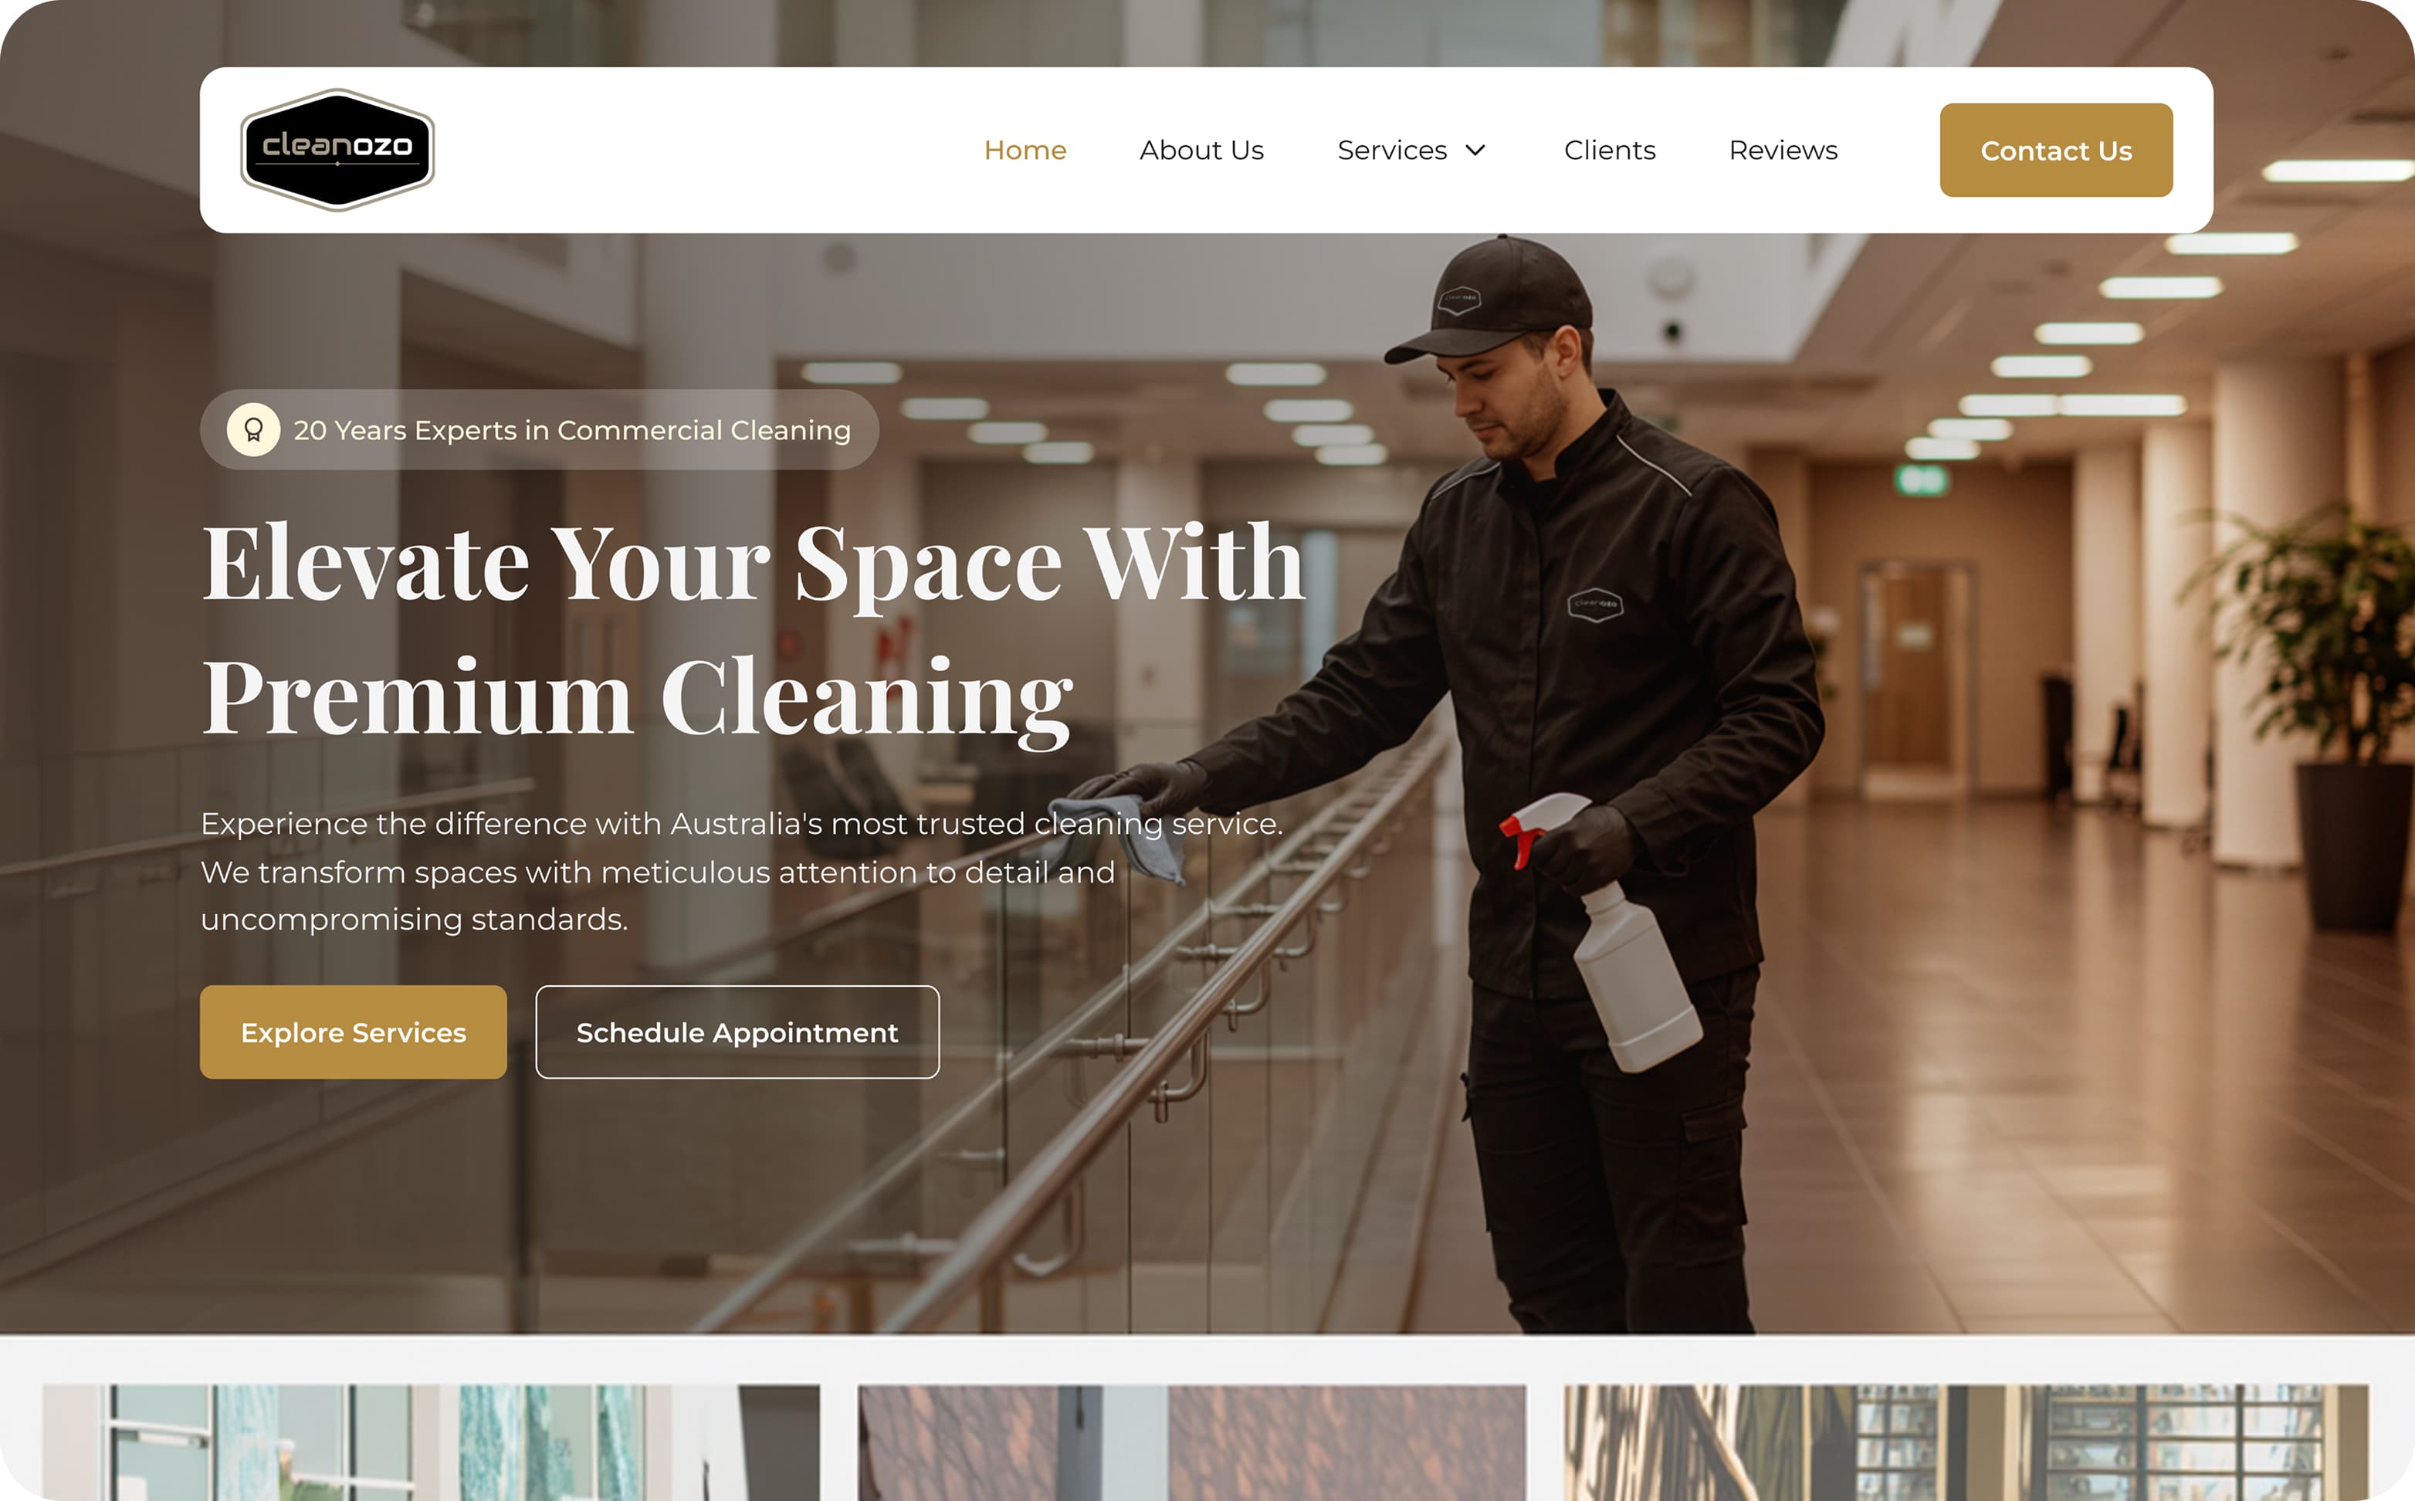The width and height of the screenshot is (2415, 1501).
Task: Click the hero description paragraph text
Action: (741, 872)
